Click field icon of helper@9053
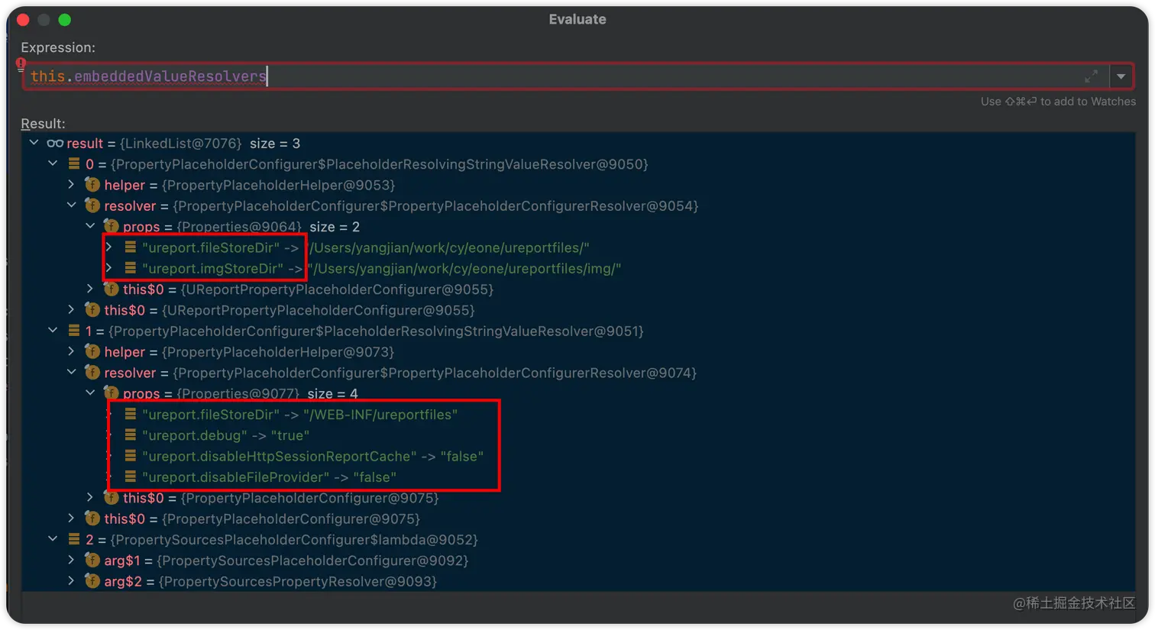The height and width of the screenshot is (630, 1155). (x=92, y=185)
